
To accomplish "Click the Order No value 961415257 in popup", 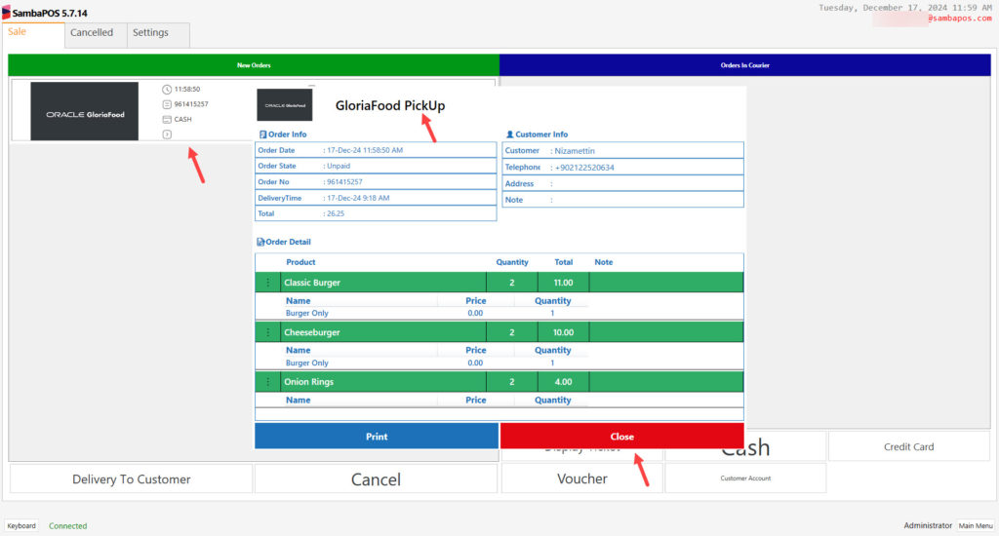I will [344, 182].
